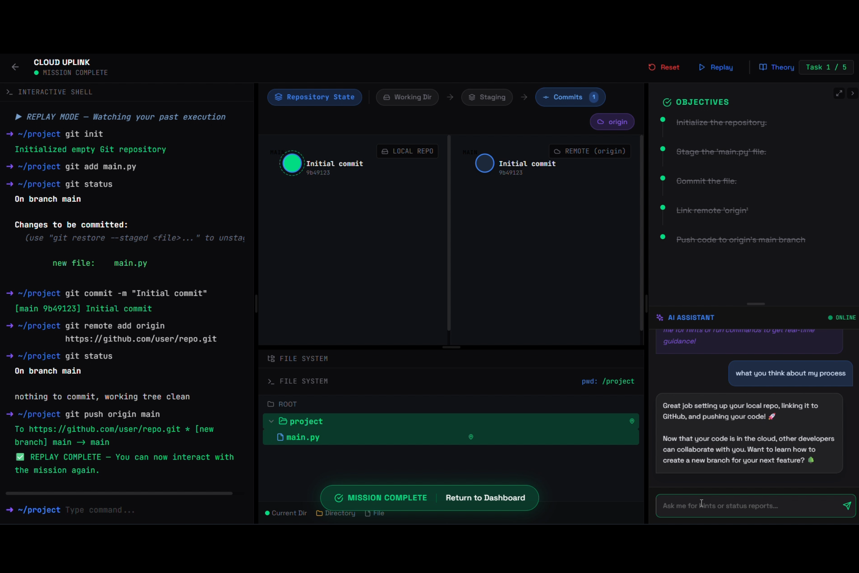Click the Reset button
This screenshot has height=573, width=859.
pos(664,67)
